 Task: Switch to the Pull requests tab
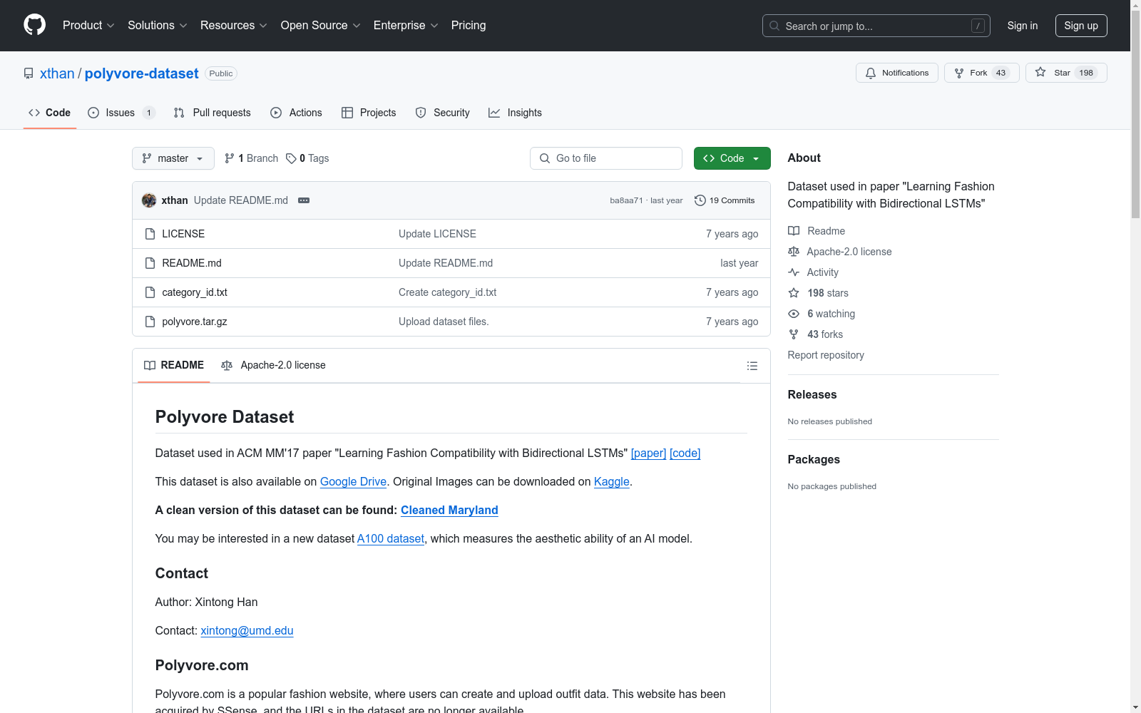[x=213, y=113]
